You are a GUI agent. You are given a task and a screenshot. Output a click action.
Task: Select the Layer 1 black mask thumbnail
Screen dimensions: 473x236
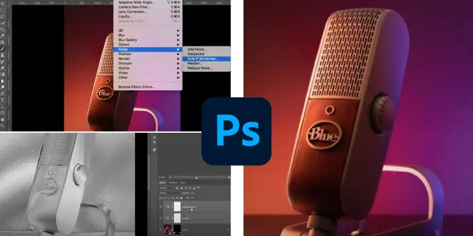pos(177,230)
